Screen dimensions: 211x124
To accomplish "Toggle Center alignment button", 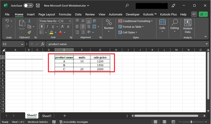I will pos(83,27).
